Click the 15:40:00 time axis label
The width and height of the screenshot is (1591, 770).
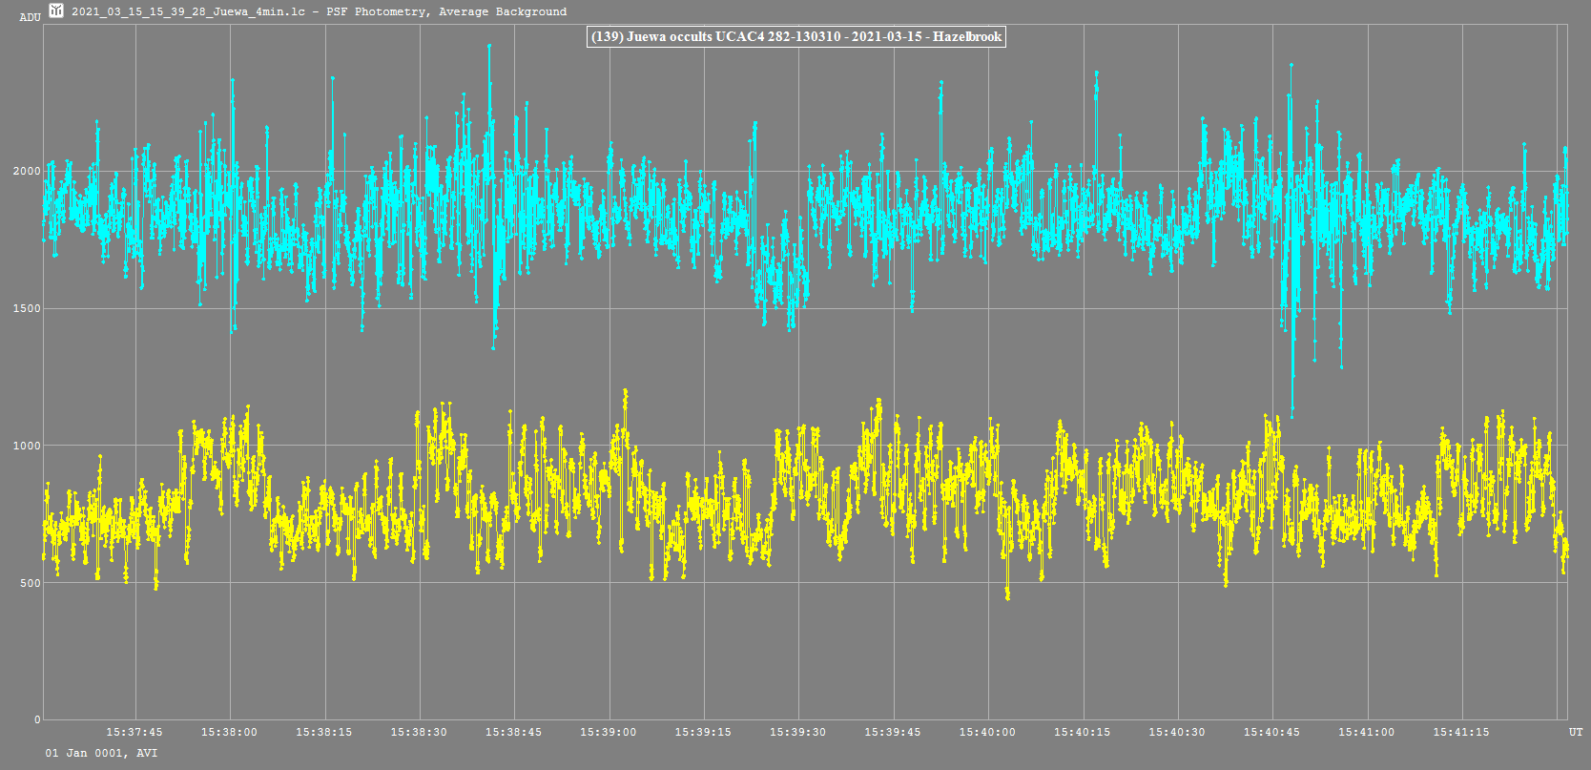coord(987,732)
